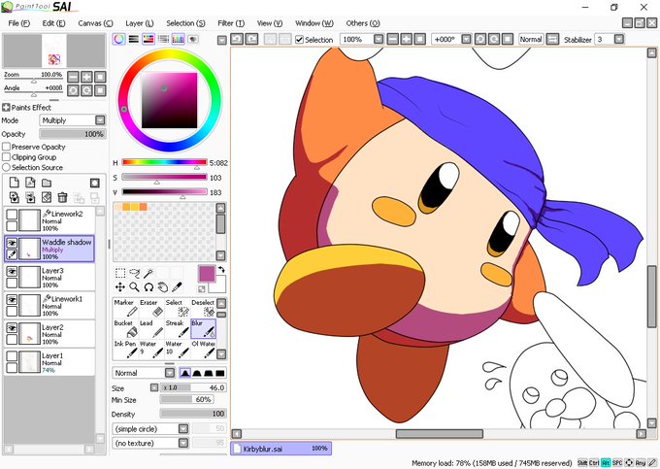This screenshot has height=469, width=660.
Task: Toggle the HSV slider panel icon
Action: coord(148,39)
